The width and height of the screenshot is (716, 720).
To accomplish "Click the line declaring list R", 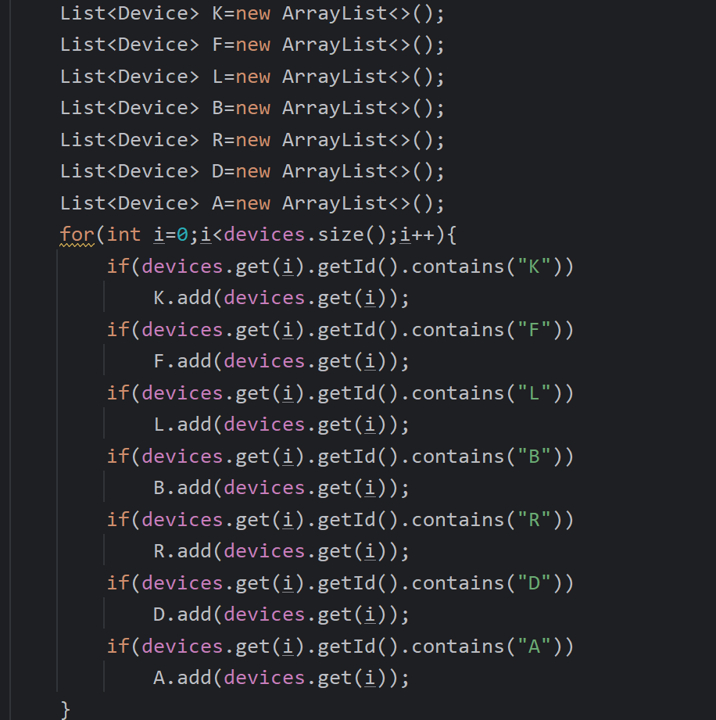I will pyautogui.click(x=252, y=140).
